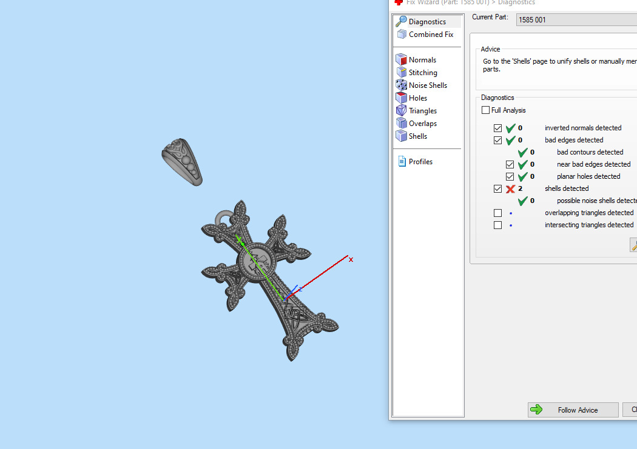Select the bail loop part in viewport

[183, 161]
